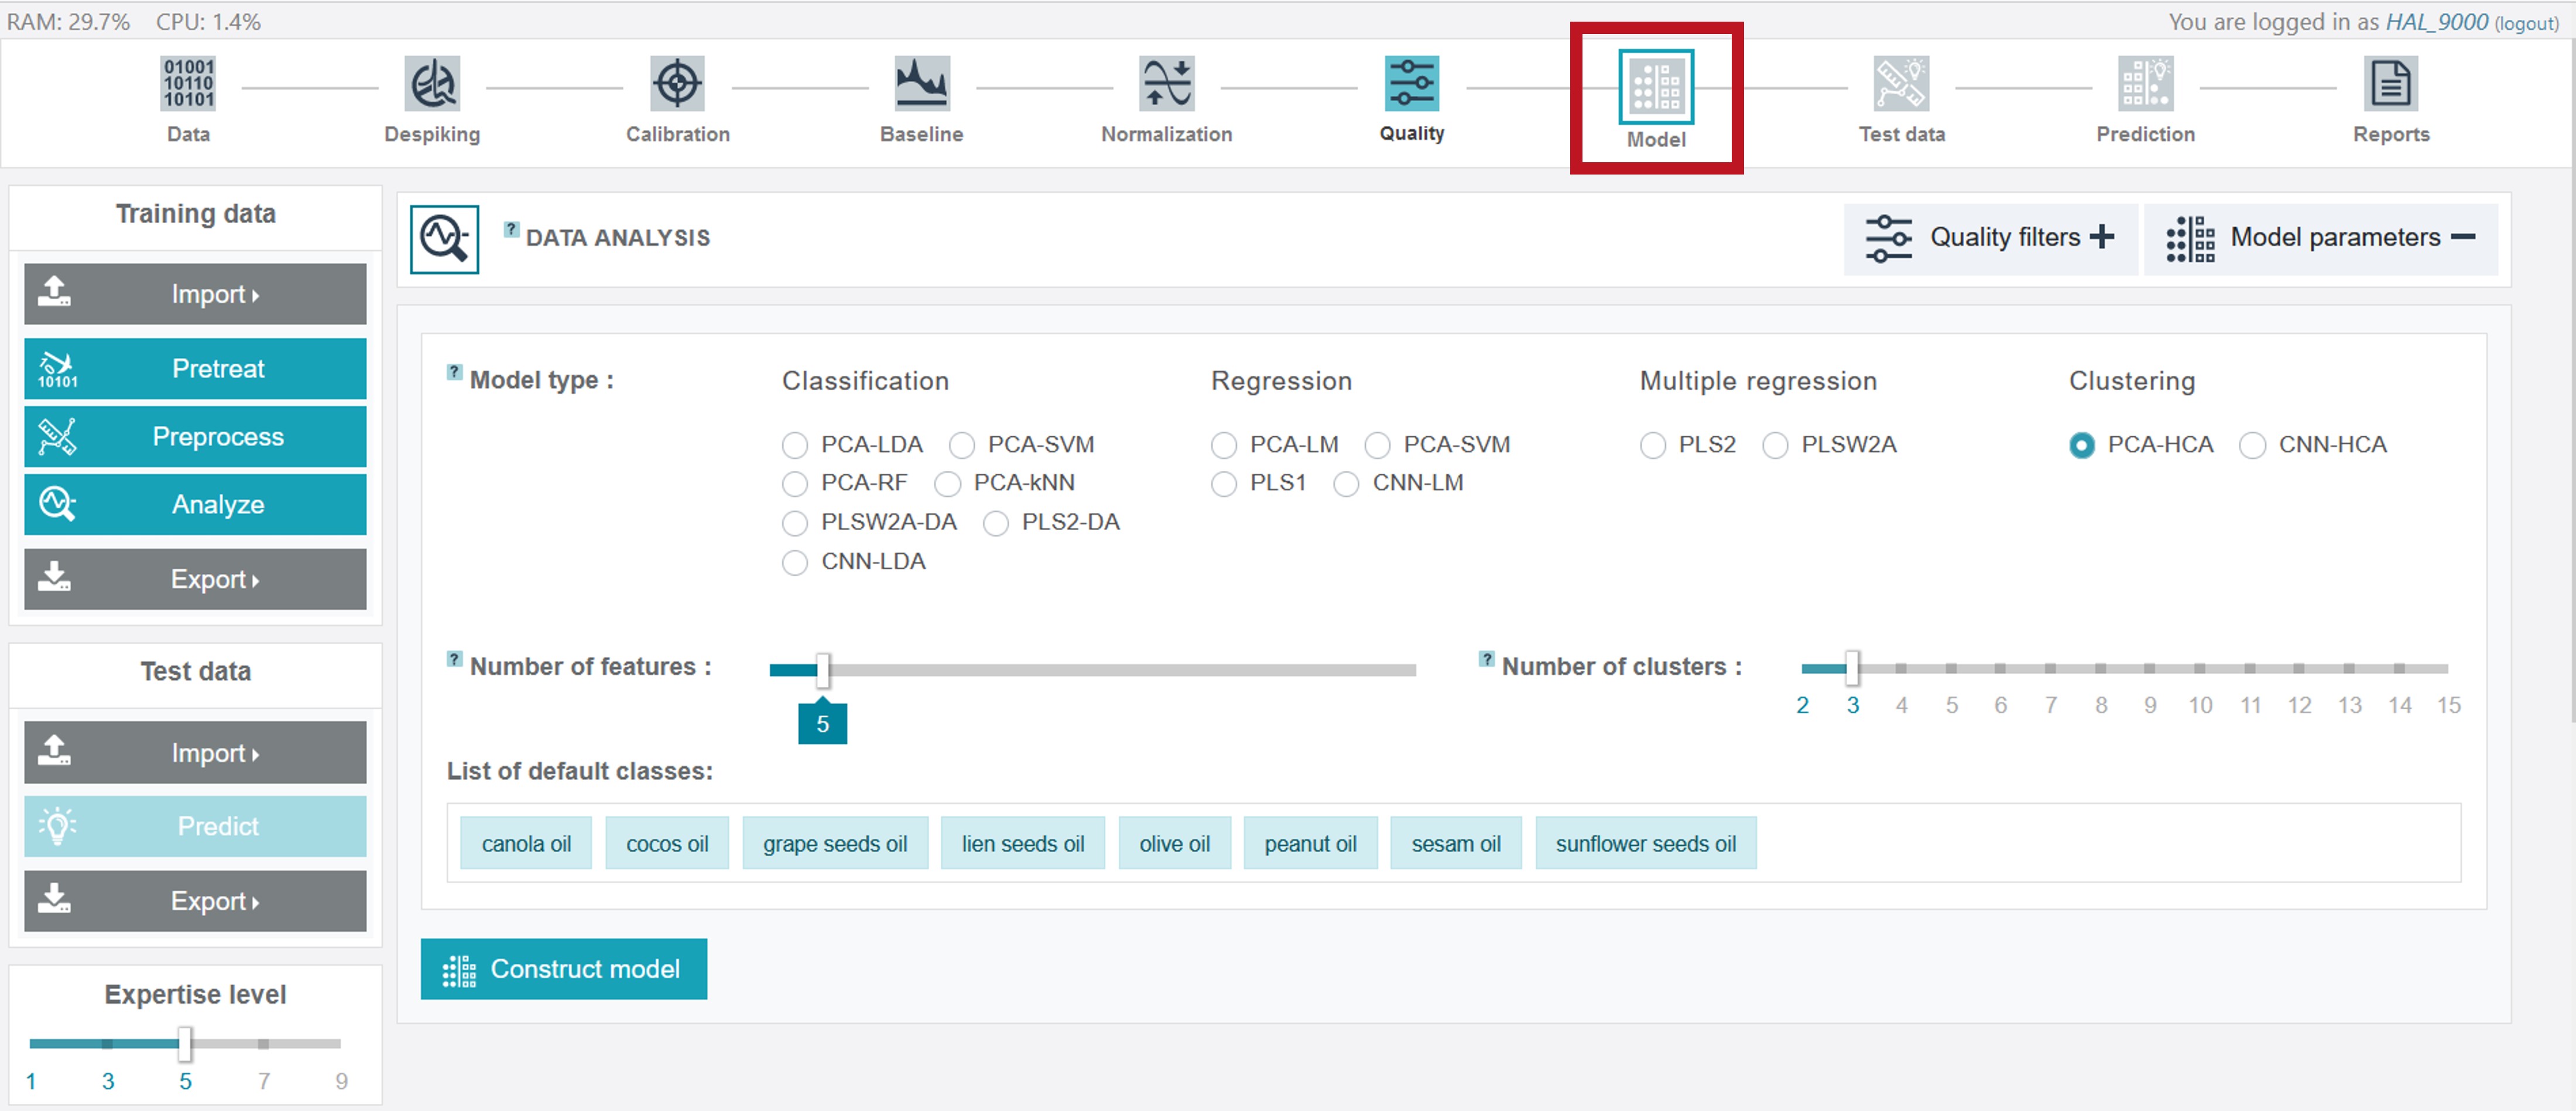Open the Training data Import menu

click(x=195, y=294)
